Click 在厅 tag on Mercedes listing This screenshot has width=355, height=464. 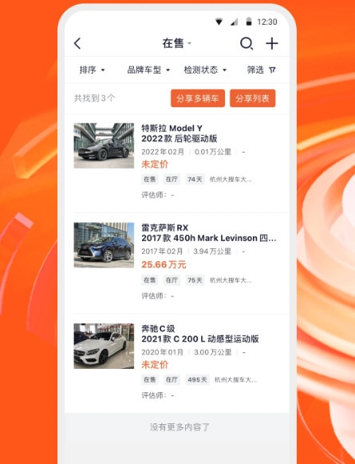pyautogui.click(x=172, y=379)
